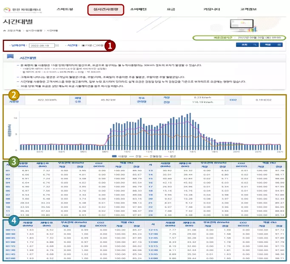
Task: Toggle the 사용량 legend entry below the chart
Action: click(x=119, y=156)
